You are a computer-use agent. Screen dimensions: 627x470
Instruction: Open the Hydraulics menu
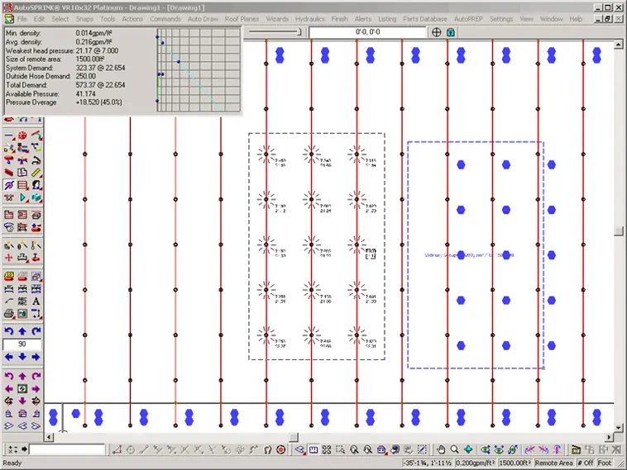pos(310,19)
